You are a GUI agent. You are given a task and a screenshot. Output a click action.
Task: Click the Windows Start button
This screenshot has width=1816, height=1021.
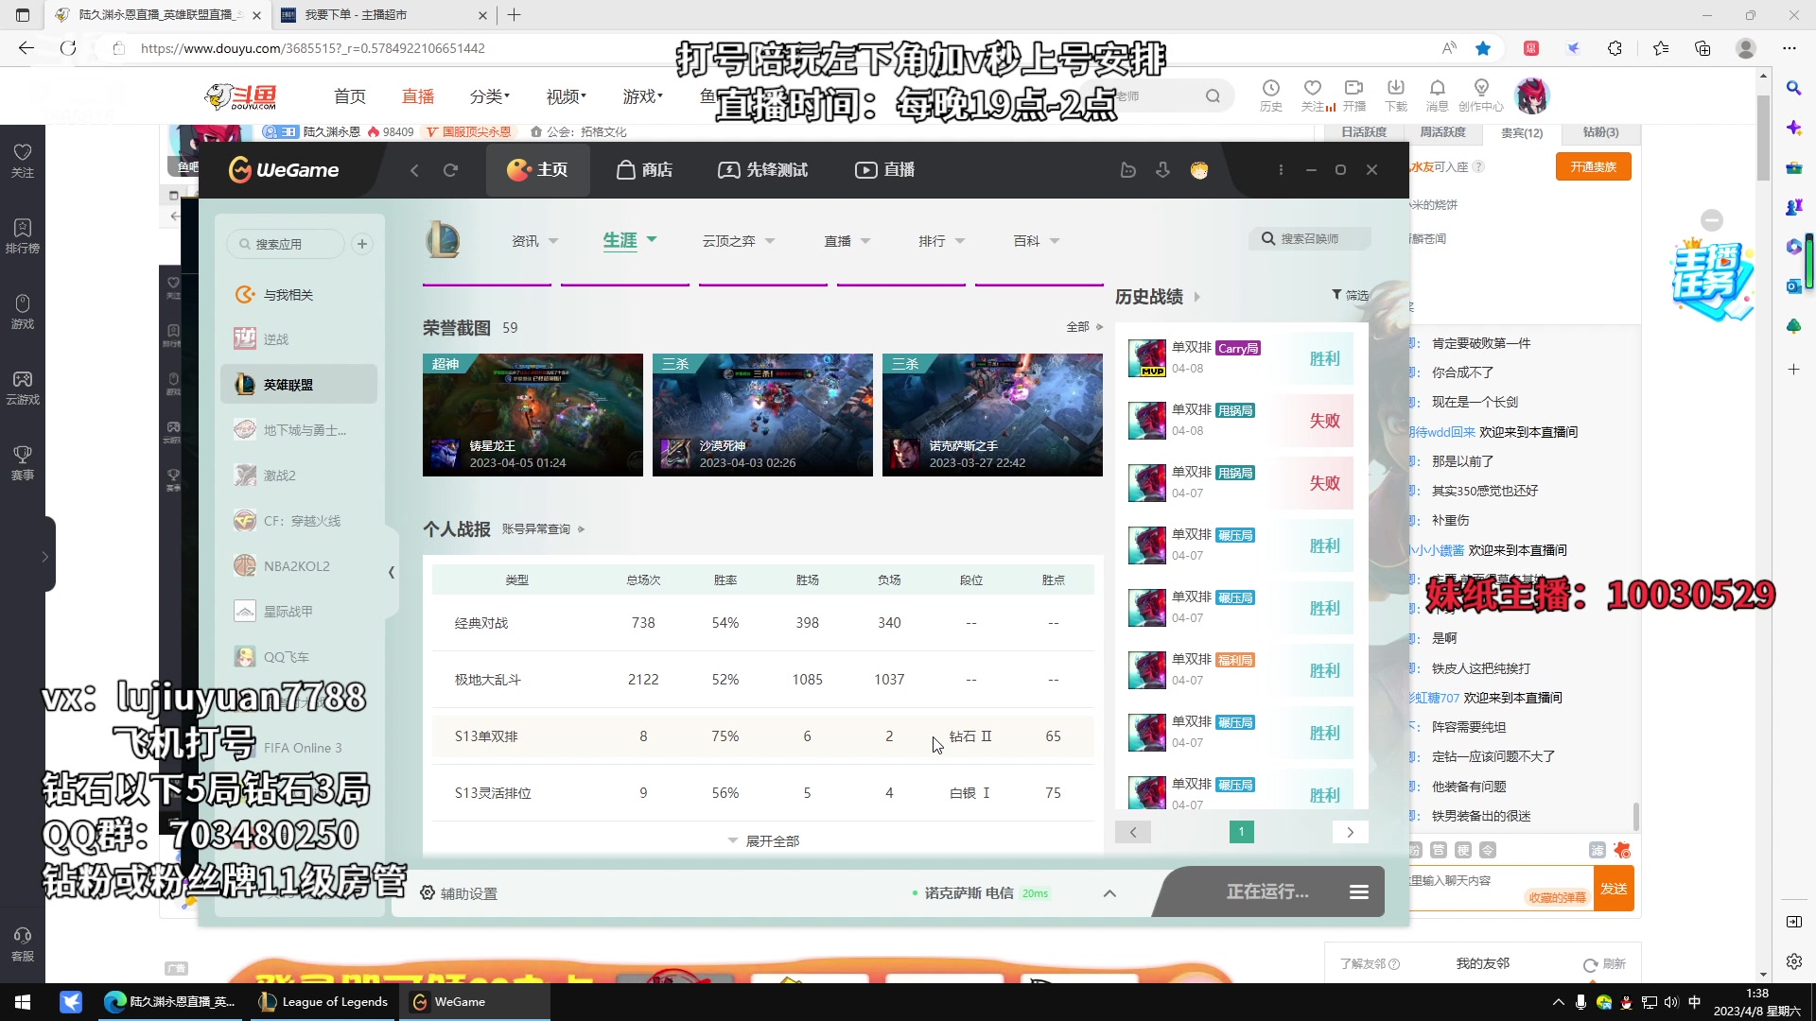[x=23, y=1002]
